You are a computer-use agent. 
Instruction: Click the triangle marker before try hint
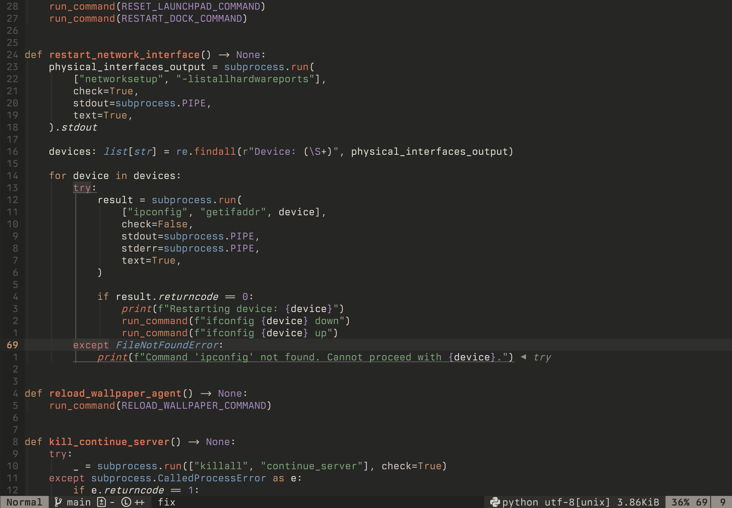523,357
